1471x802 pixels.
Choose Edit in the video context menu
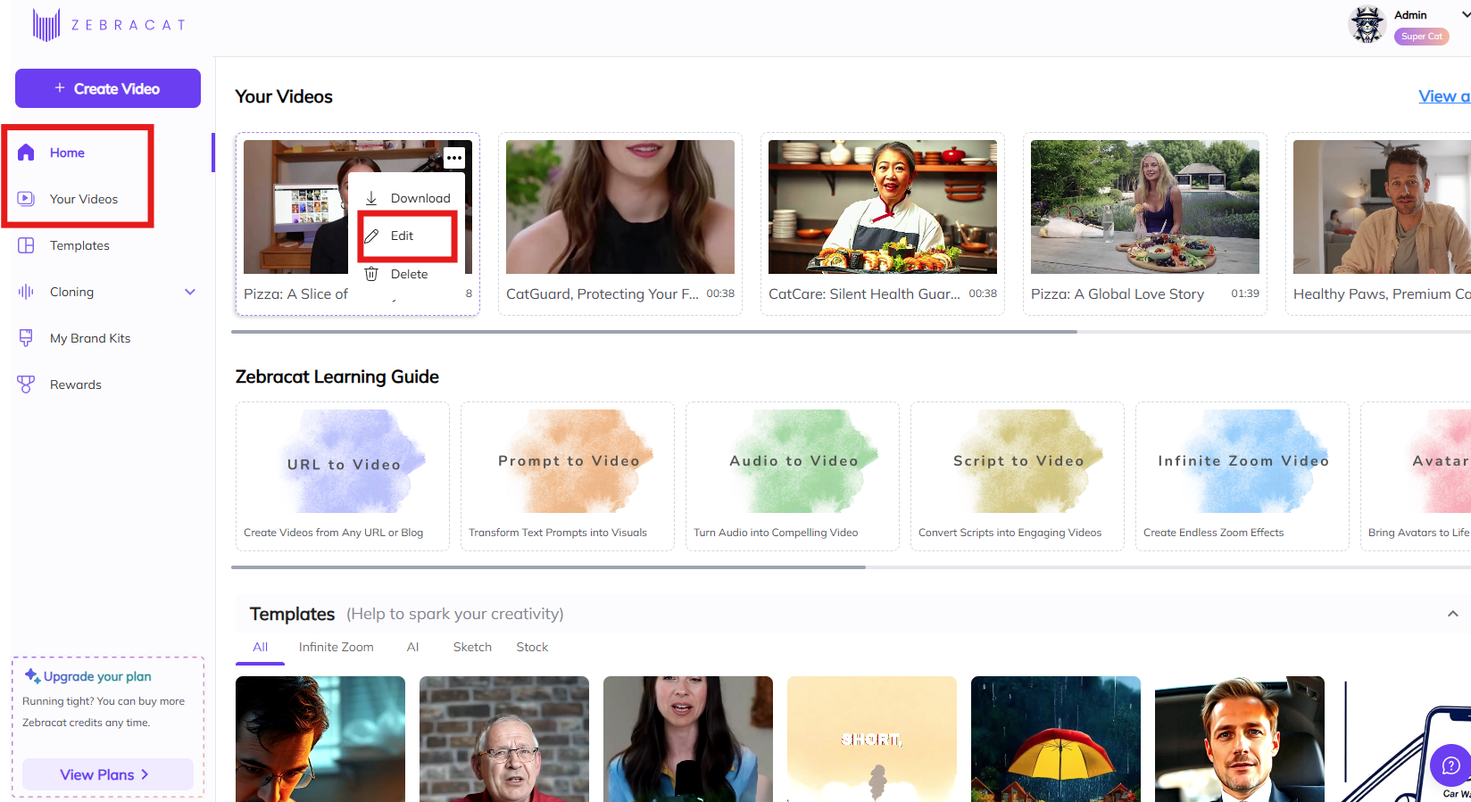click(402, 236)
